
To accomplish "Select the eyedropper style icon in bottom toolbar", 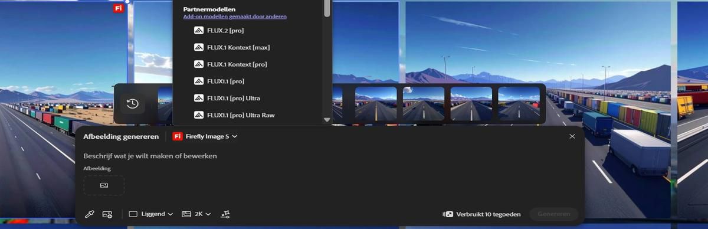I will pyautogui.click(x=90, y=214).
